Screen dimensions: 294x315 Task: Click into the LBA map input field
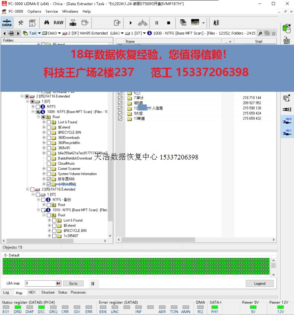point(40,283)
